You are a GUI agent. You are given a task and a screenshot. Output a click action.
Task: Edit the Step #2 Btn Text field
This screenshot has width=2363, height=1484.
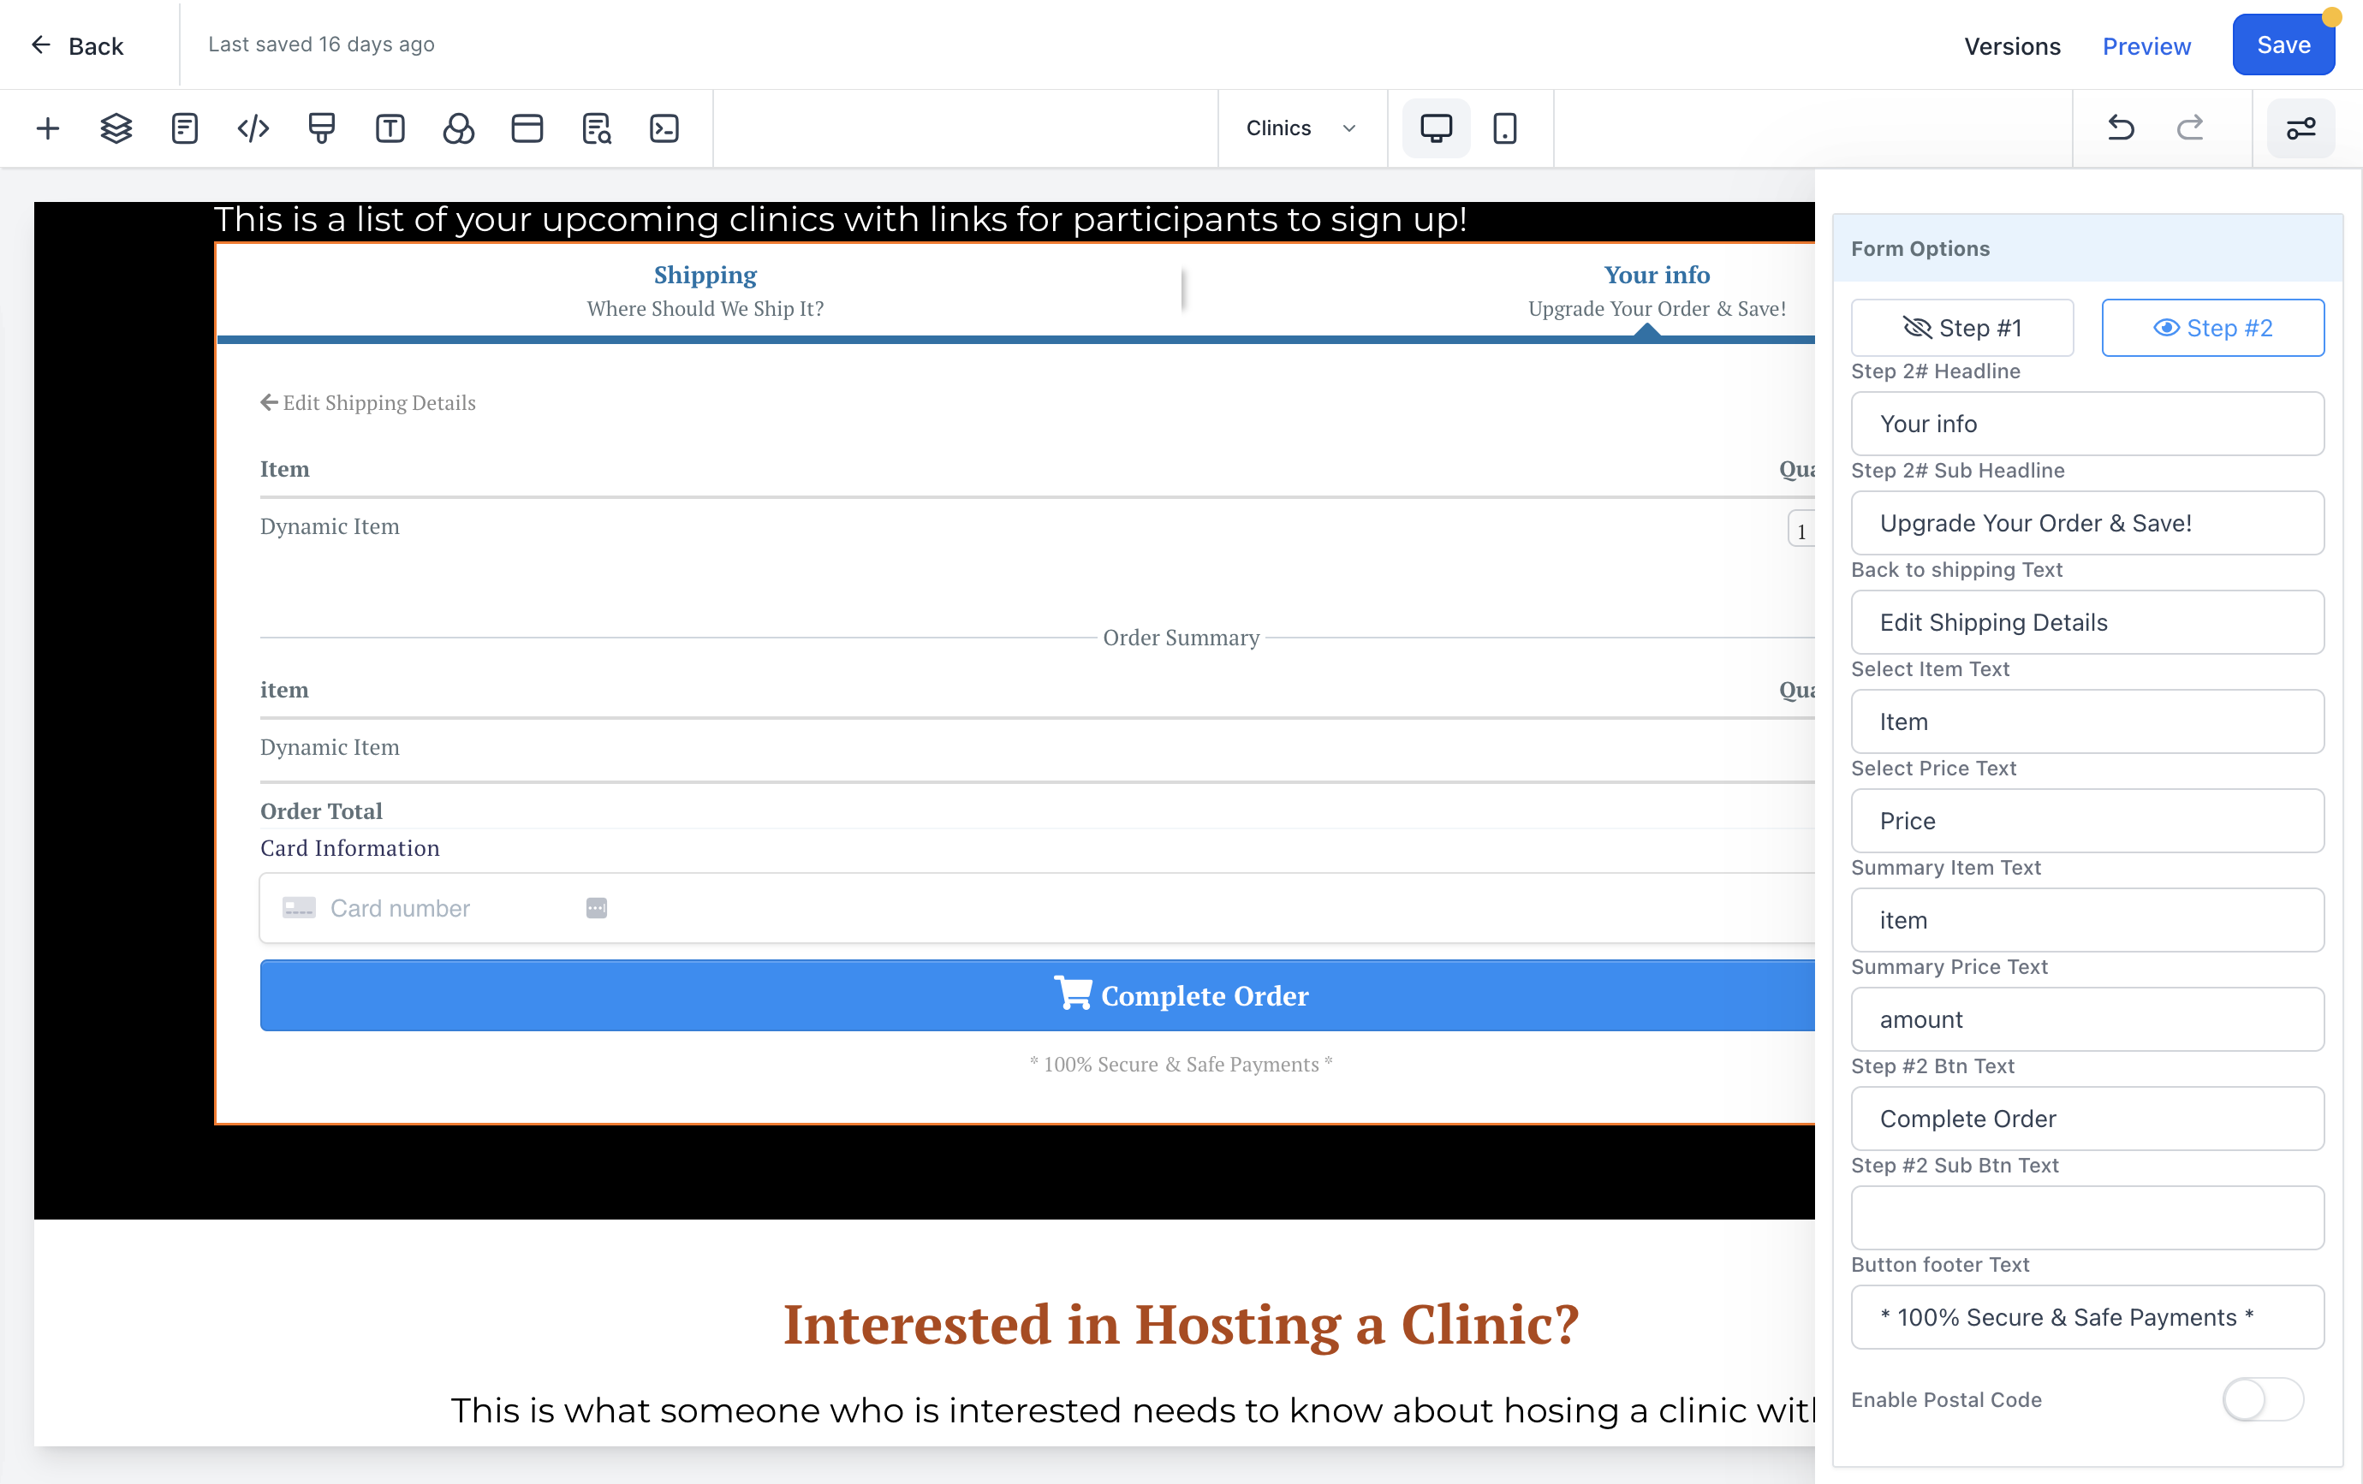2087,1119
